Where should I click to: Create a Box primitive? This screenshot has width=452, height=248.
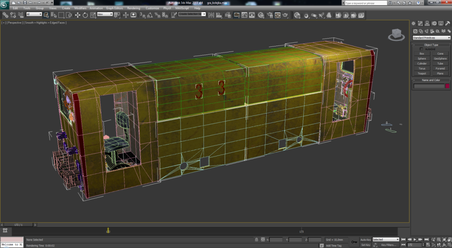[422, 54]
